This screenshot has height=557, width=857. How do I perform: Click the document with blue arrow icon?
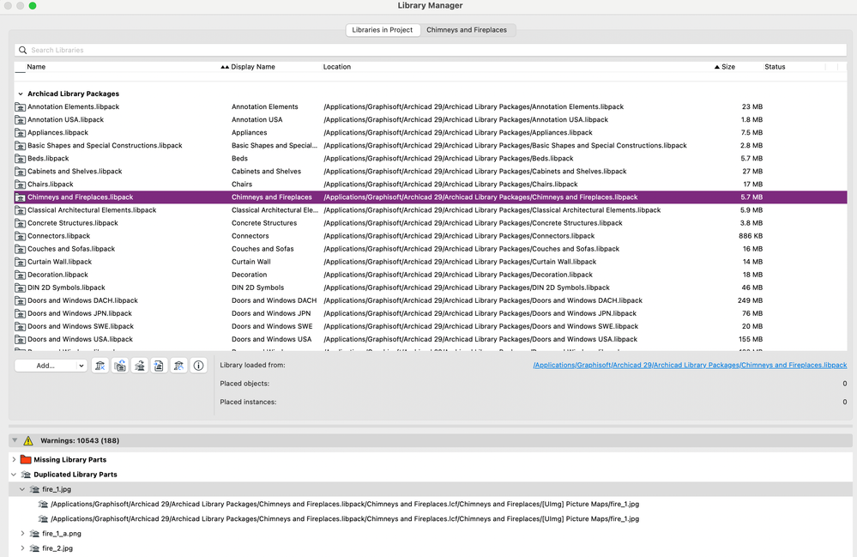(x=159, y=366)
